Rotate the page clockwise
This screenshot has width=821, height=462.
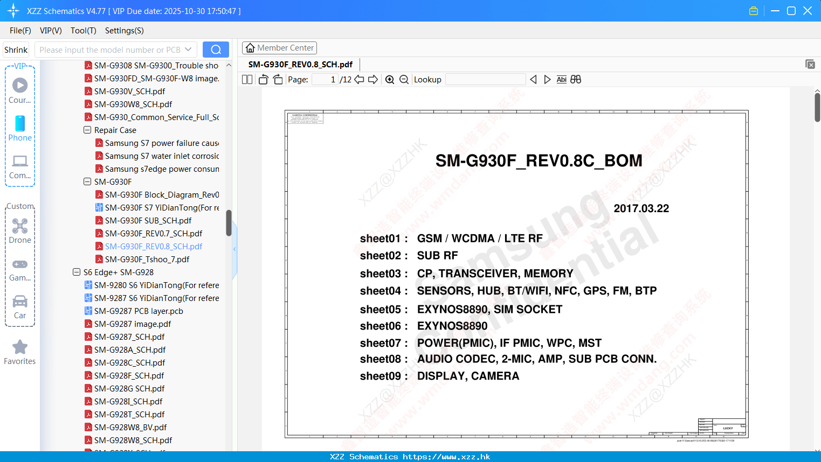[278, 80]
